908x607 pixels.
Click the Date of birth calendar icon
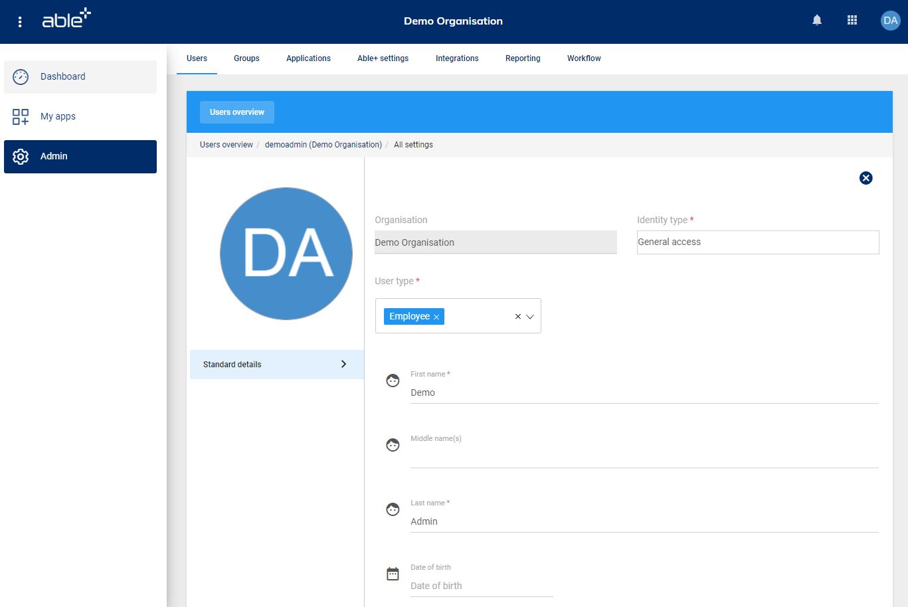pos(393,574)
